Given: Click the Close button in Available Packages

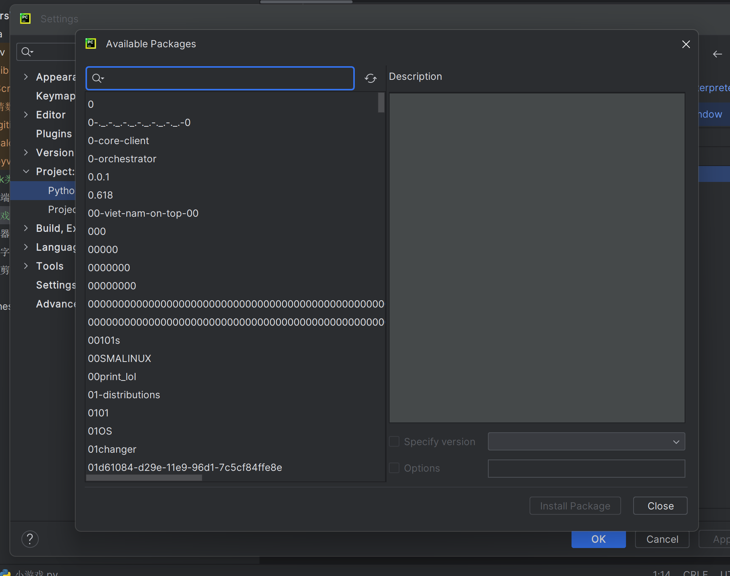Looking at the screenshot, I should pyautogui.click(x=660, y=506).
